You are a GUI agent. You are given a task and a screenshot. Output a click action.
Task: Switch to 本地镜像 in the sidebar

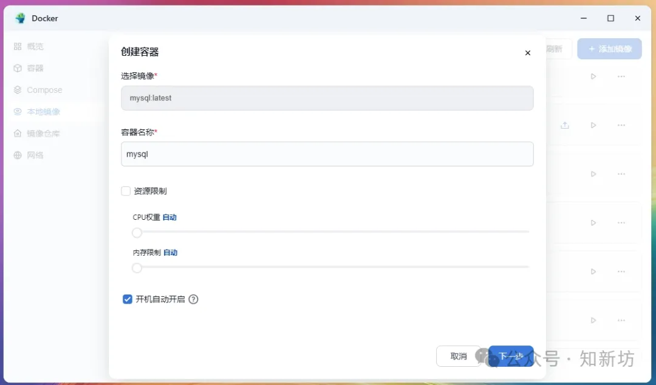tap(43, 112)
